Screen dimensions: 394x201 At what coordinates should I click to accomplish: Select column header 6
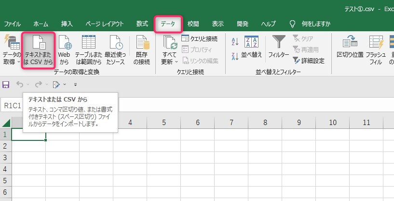tap(198, 123)
